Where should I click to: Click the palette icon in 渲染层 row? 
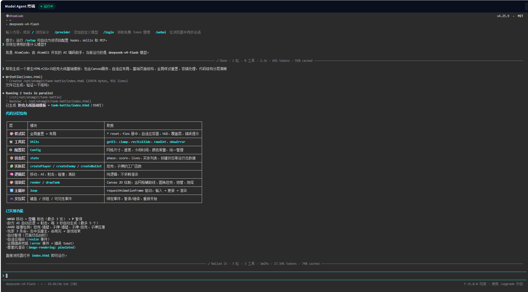point(11,182)
